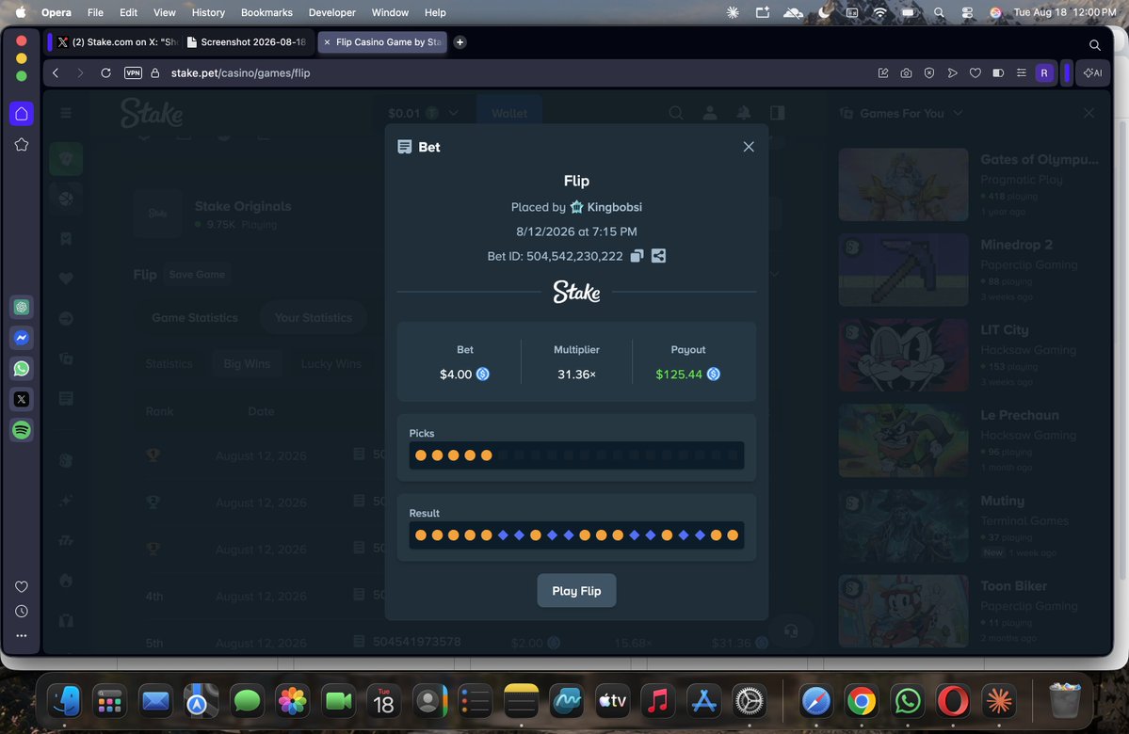Toggle battery saver icon in toolbar
The height and width of the screenshot is (734, 1129).
point(998,72)
